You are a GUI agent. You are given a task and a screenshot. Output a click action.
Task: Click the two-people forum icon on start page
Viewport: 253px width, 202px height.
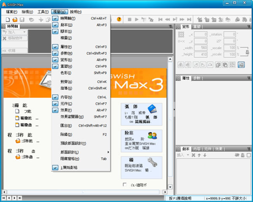click(152, 135)
